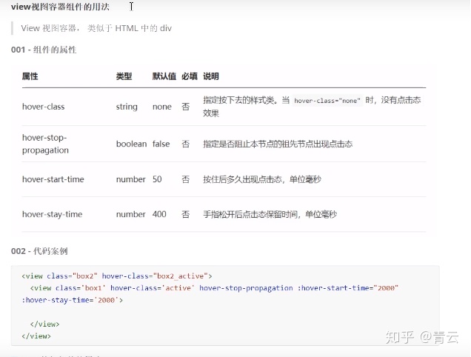The height and width of the screenshot is (357, 471).
Task: Click the "none" default value cell
Action: (162, 107)
